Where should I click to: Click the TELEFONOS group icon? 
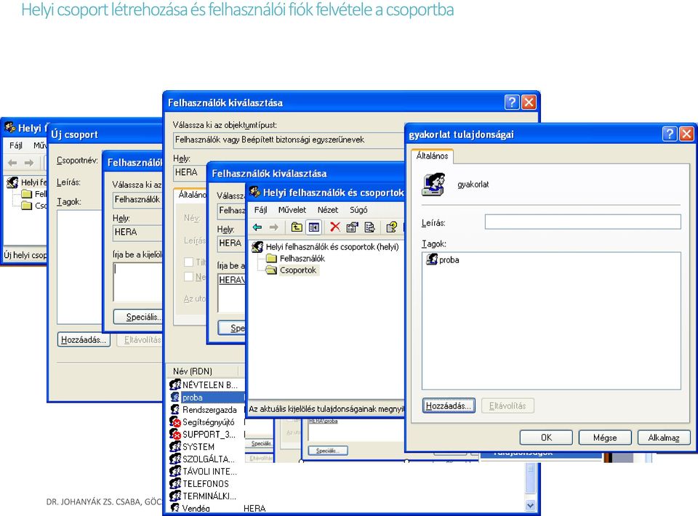coord(175,483)
